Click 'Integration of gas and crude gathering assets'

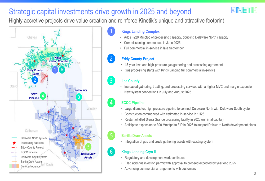[169, 141]
